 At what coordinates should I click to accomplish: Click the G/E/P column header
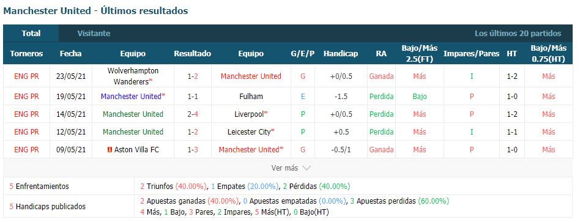pyautogui.click(x=303, y=54)
